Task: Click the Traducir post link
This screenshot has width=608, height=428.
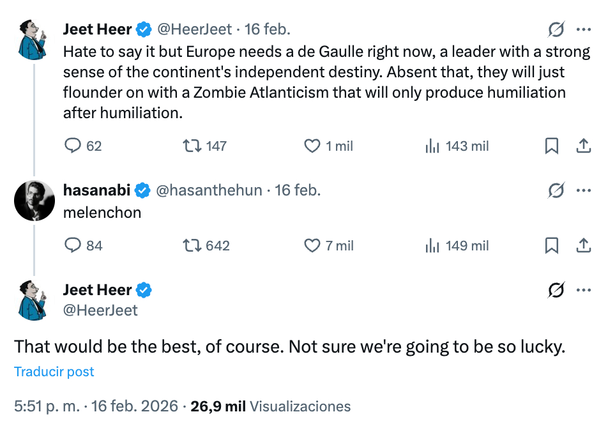Action: pyautogui.click(x=54, y=372)
